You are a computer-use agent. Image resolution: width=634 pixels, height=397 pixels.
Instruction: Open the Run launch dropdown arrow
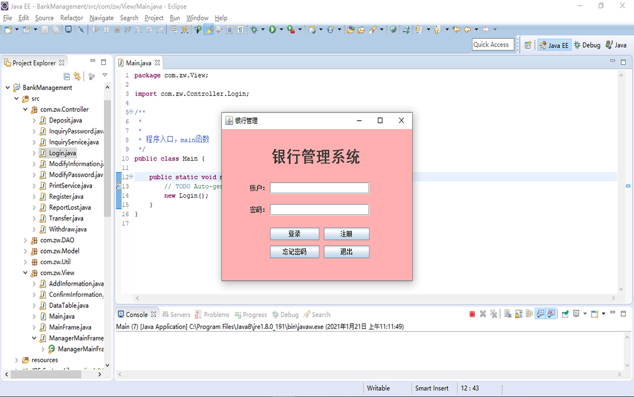click(282, 29)
